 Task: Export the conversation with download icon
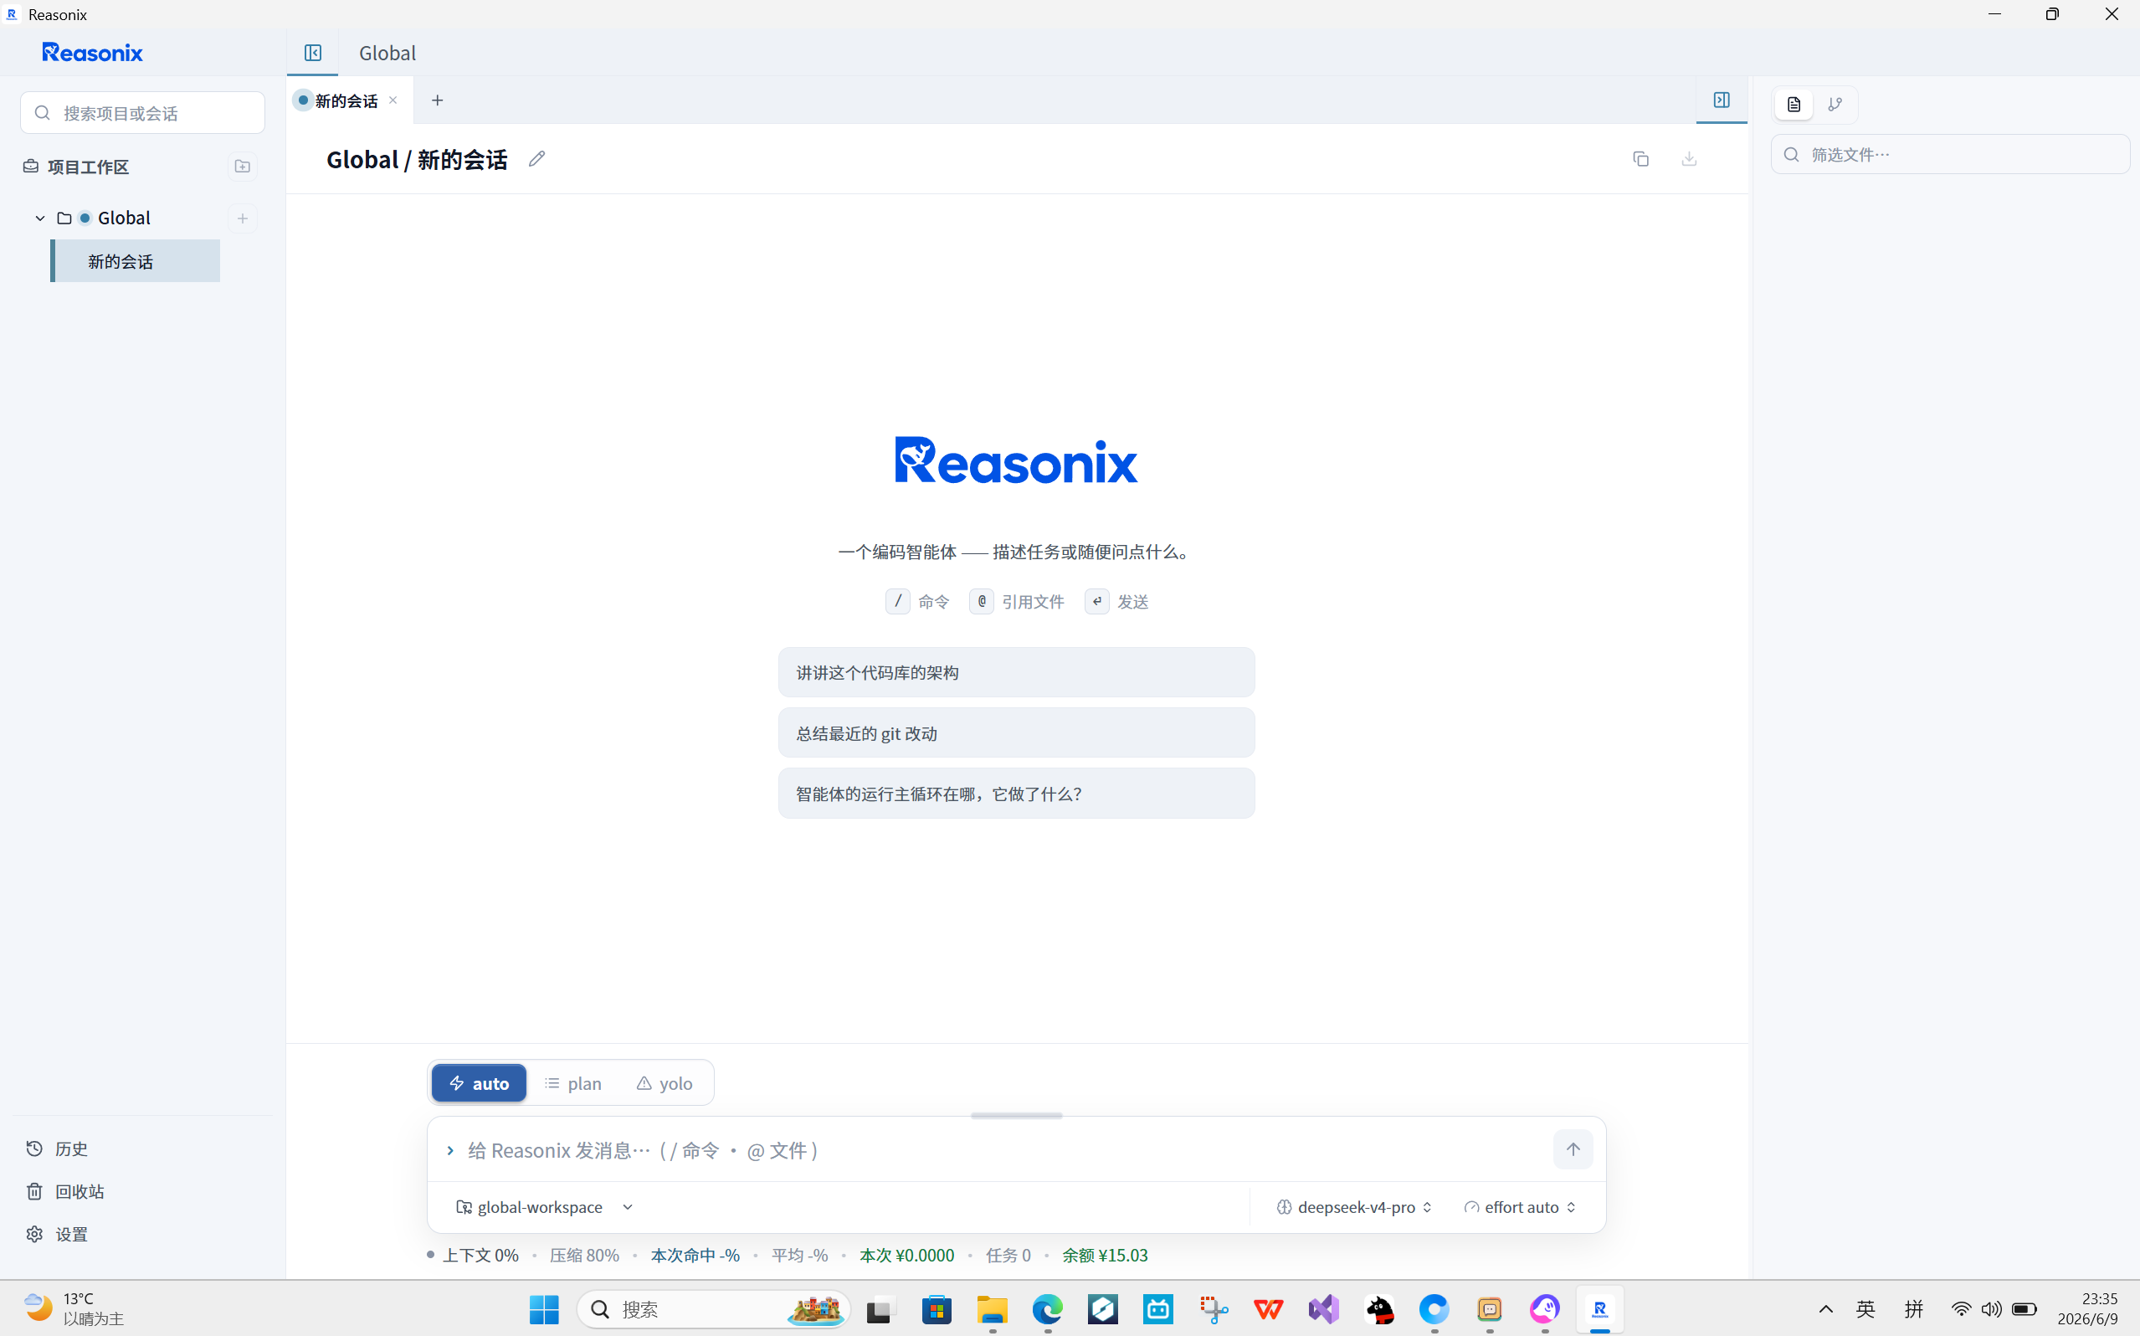[x=1689, y=159]
